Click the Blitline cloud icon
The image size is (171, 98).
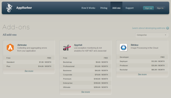(123, 48)
